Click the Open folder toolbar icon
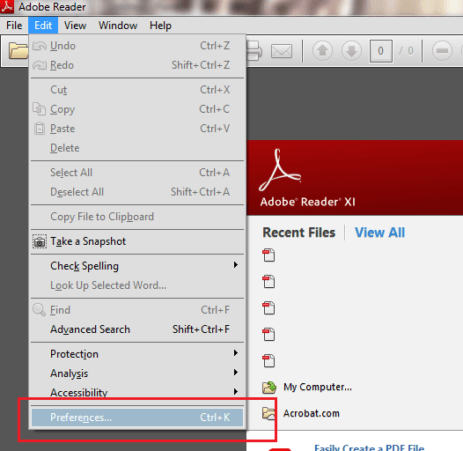This screenshot has width=463, height=451. click(18, 50)
